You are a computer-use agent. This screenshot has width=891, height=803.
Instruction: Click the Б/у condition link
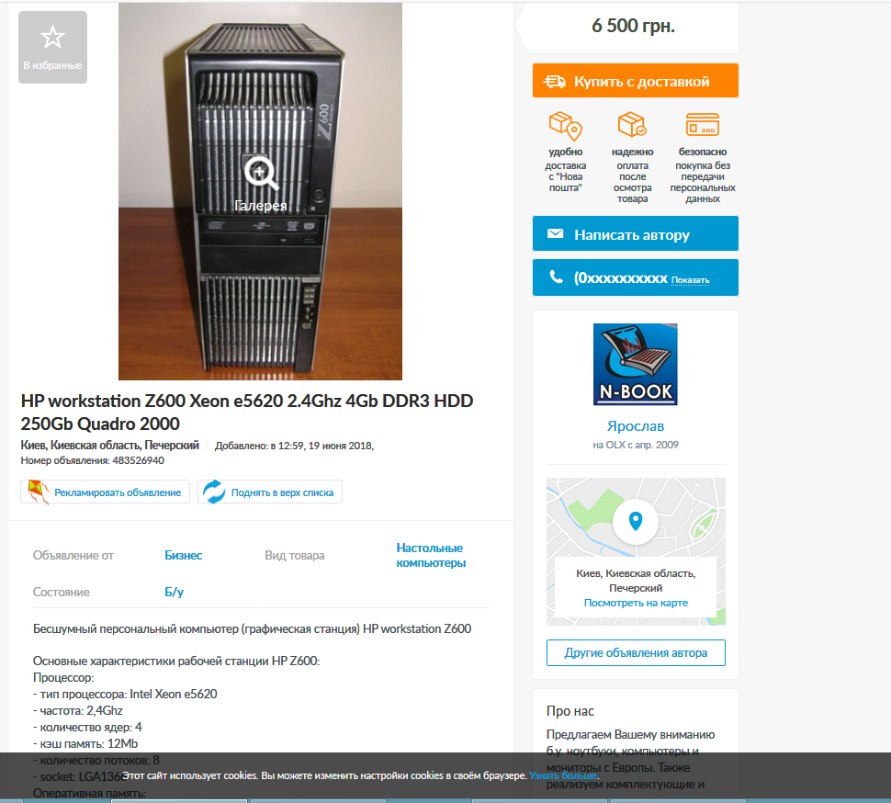pos(174,592)
